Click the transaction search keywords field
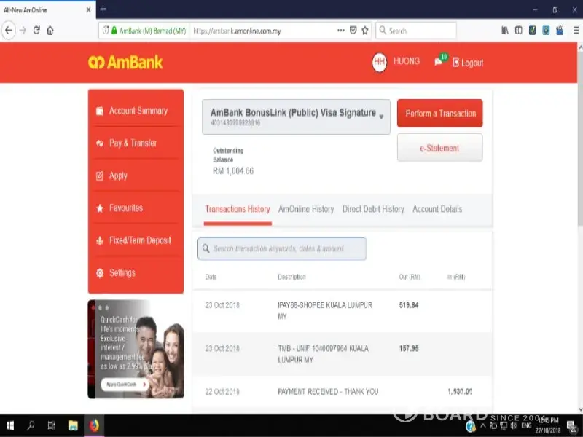The height and width of the screenshot is (437, 583). pos(281,248)
